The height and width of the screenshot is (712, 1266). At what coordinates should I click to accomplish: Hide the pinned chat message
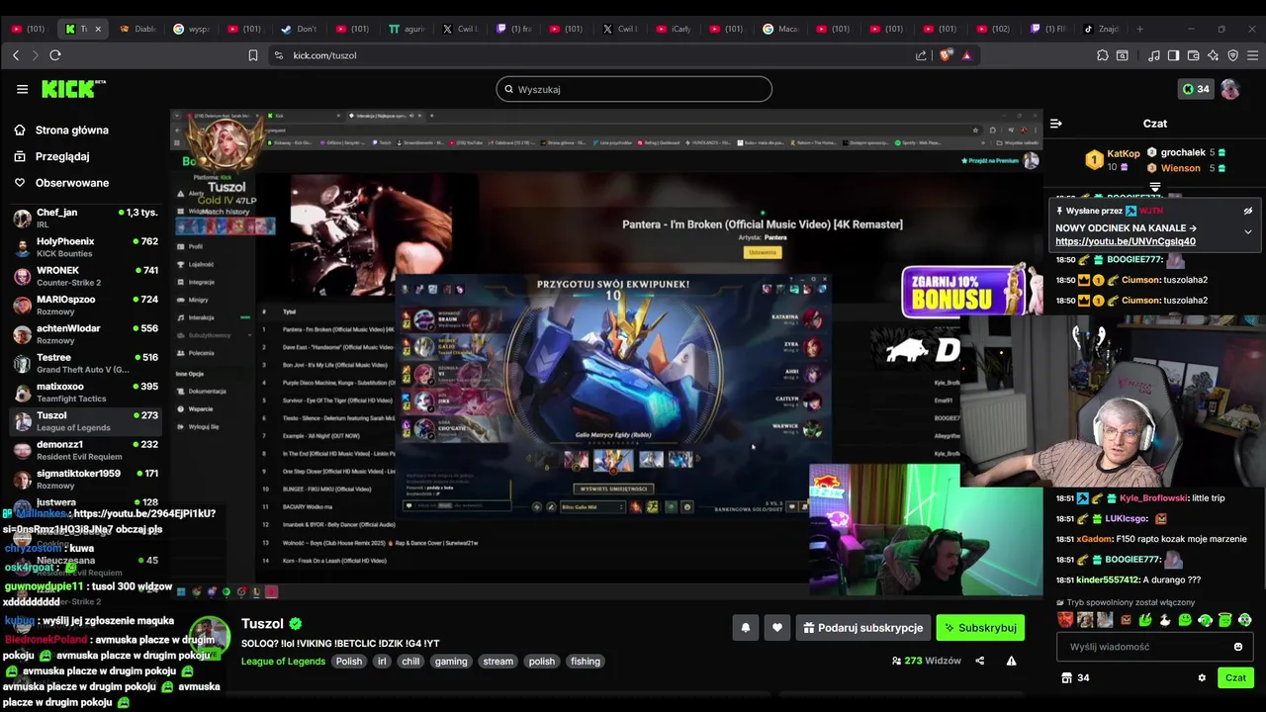click(1247, 211)
